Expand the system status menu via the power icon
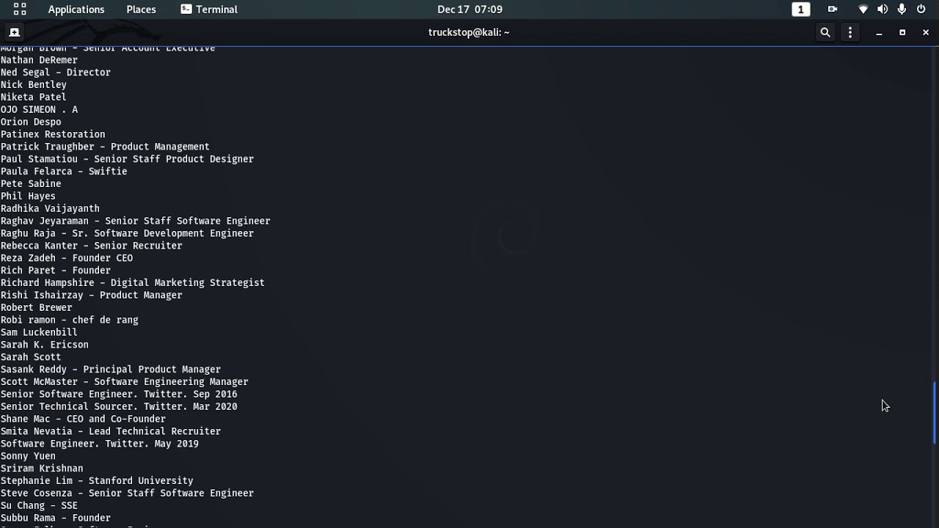Screen dimensions: 939x528 pyautogui.click(x=921, y=10)
